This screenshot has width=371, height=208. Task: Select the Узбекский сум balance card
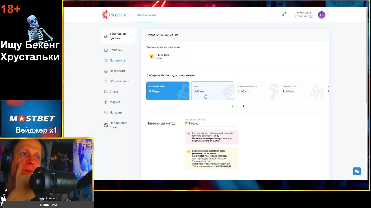point(302,91)
